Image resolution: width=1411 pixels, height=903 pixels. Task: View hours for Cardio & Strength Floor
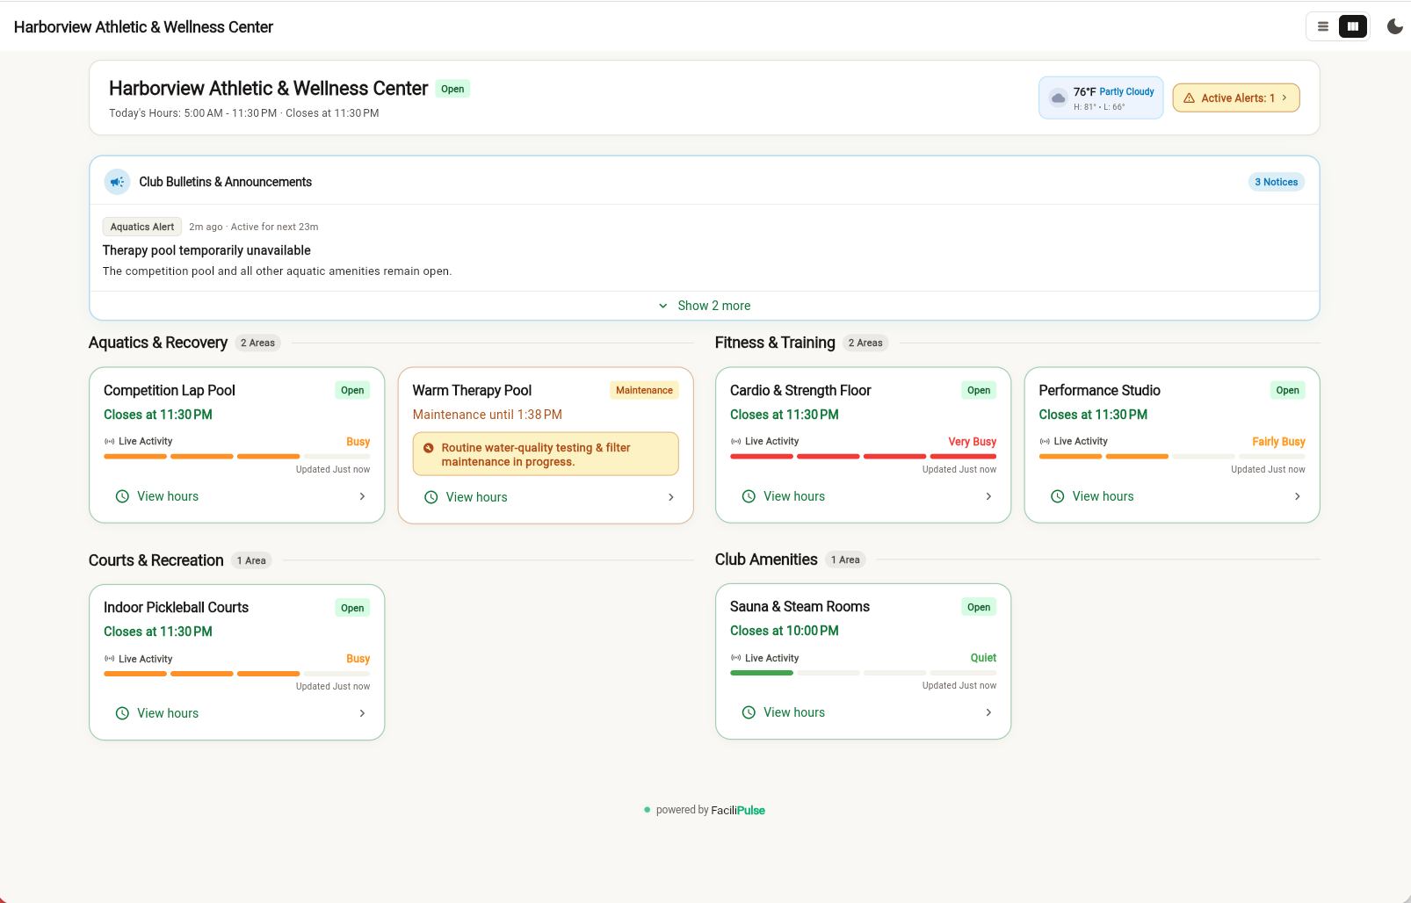click(864, 496)
